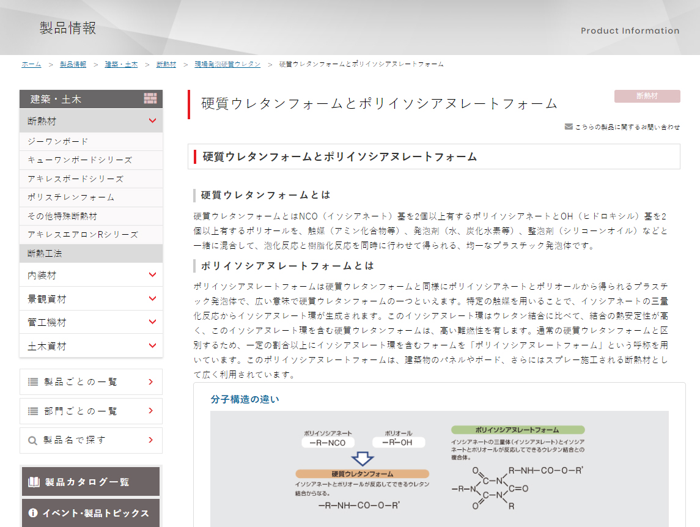The height and width of the screenshot is (527, 700).
Task: Open 部門ごとの一覧 button
Action: point(91,411)
